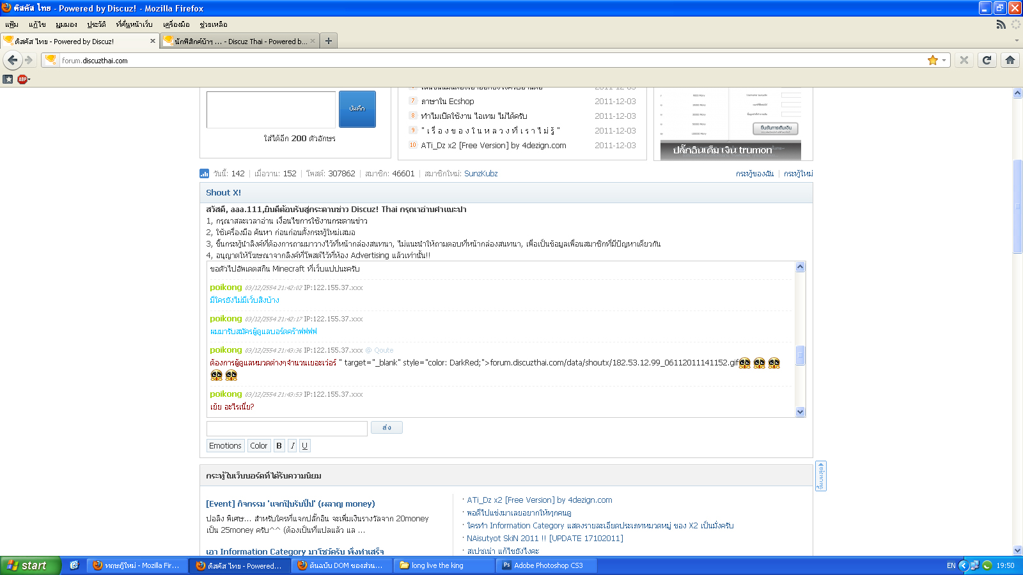Toggle italic I formatting button
This screenshot has height=575, width=1023.
(x=292, y=446)
